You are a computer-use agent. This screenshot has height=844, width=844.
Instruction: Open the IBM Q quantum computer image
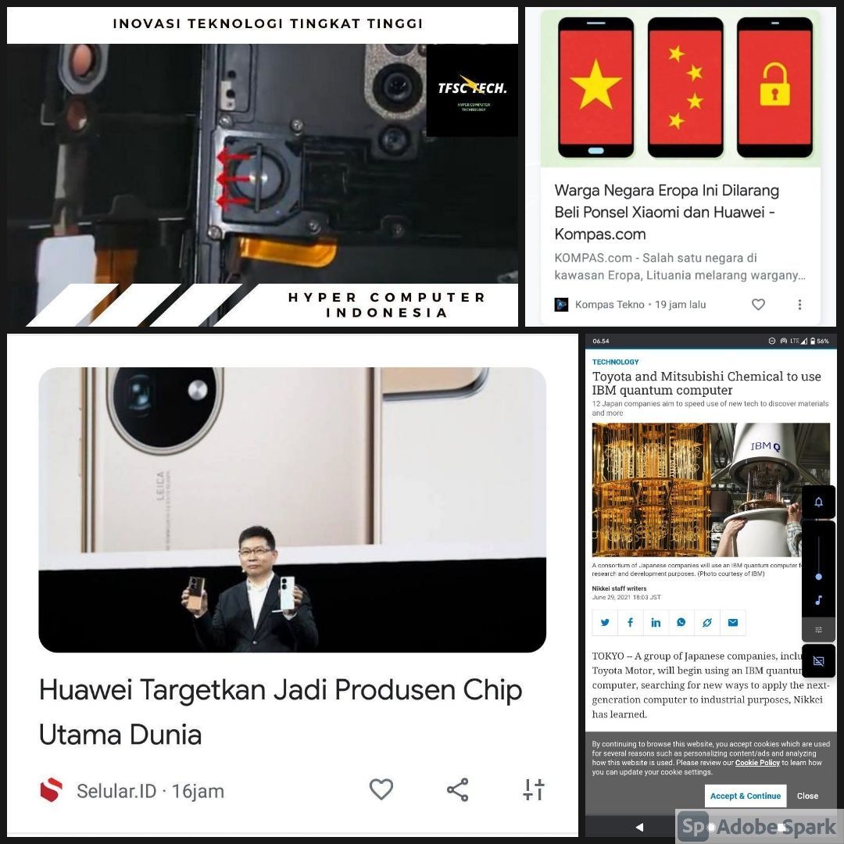pyautogui.click(x=710, y=490)
